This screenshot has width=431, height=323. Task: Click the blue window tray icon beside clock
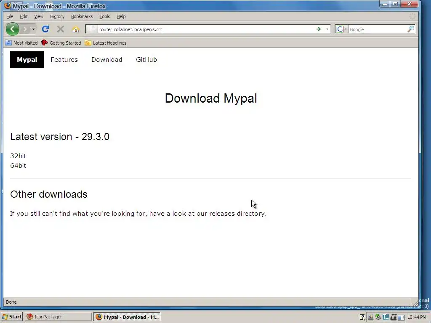tap(401, 318)
